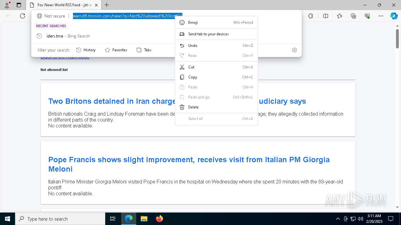Open File Explorer from the taskbar
Image resolution: width=401 pixels, height=225 pixels.
pos(144,219)
